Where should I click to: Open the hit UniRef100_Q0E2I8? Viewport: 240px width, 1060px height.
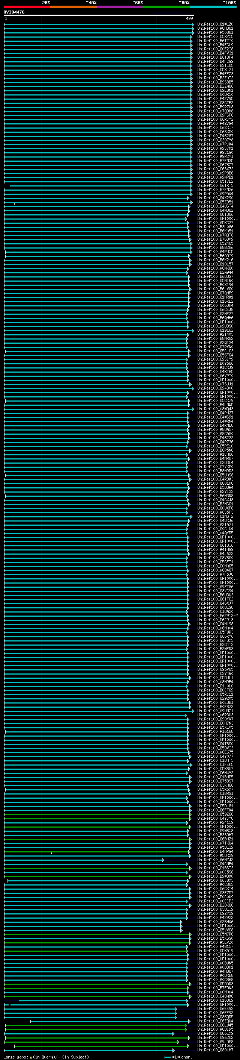point(215,49)
